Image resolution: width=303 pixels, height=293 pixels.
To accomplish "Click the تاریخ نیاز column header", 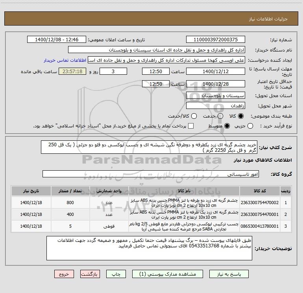I will pyautogui.click(x=31, y=191).
